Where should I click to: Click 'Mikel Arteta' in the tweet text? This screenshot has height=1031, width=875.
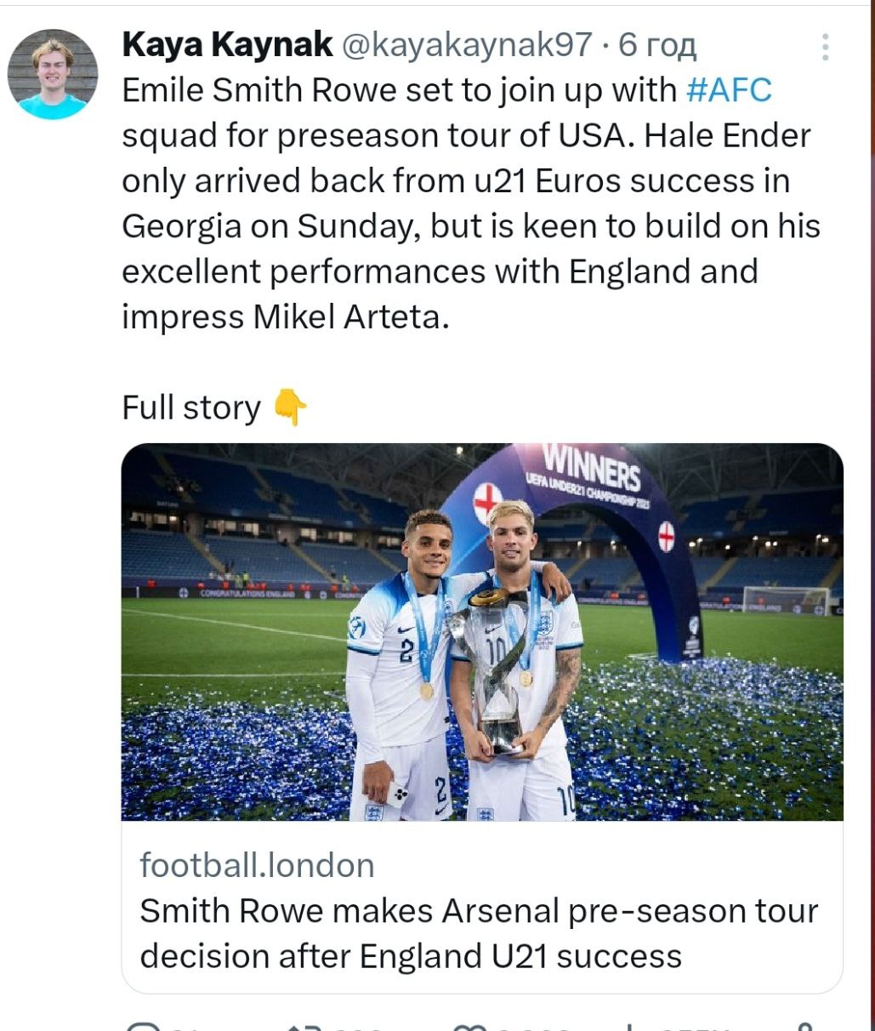pos(350,316)
